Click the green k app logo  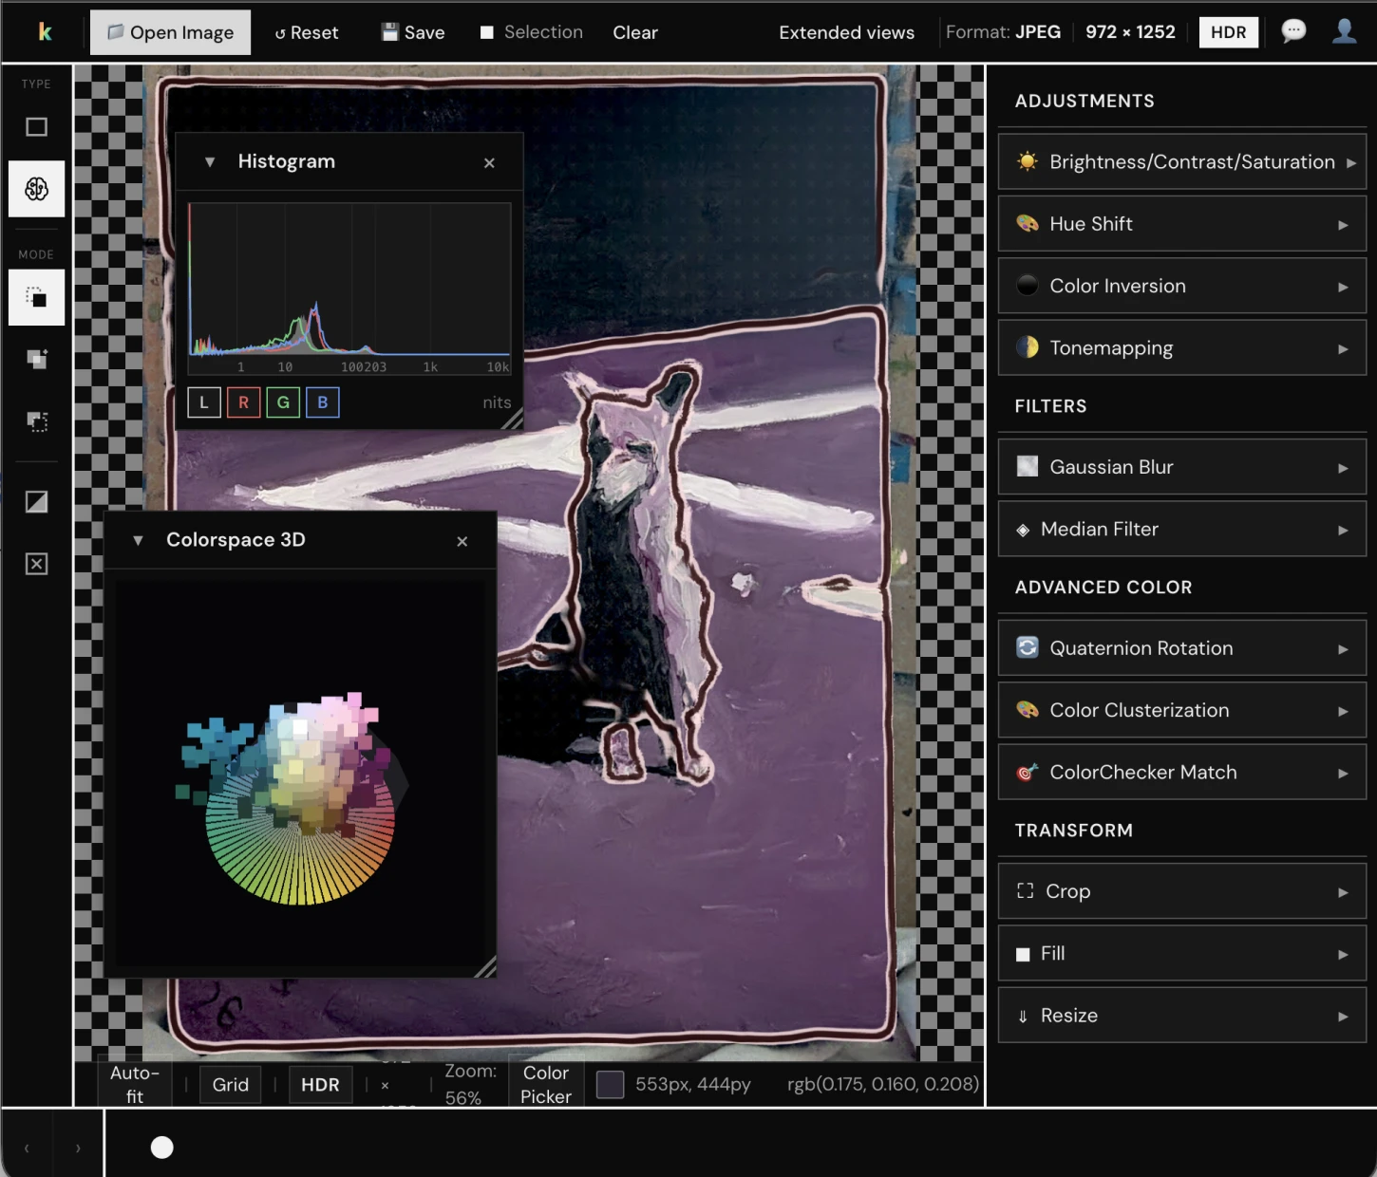(45, 32)
